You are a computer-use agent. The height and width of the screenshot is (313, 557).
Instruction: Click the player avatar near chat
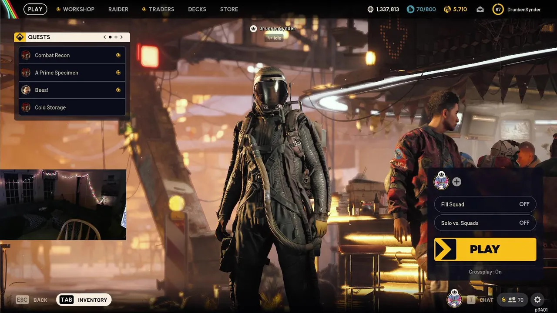[x=455, y=299]
